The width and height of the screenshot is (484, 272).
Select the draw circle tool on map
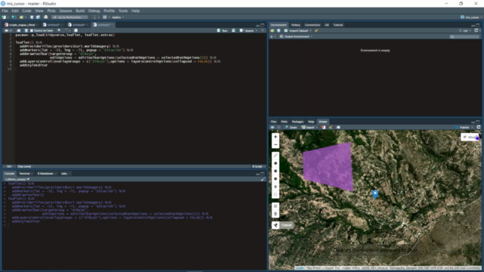(275, 178)
